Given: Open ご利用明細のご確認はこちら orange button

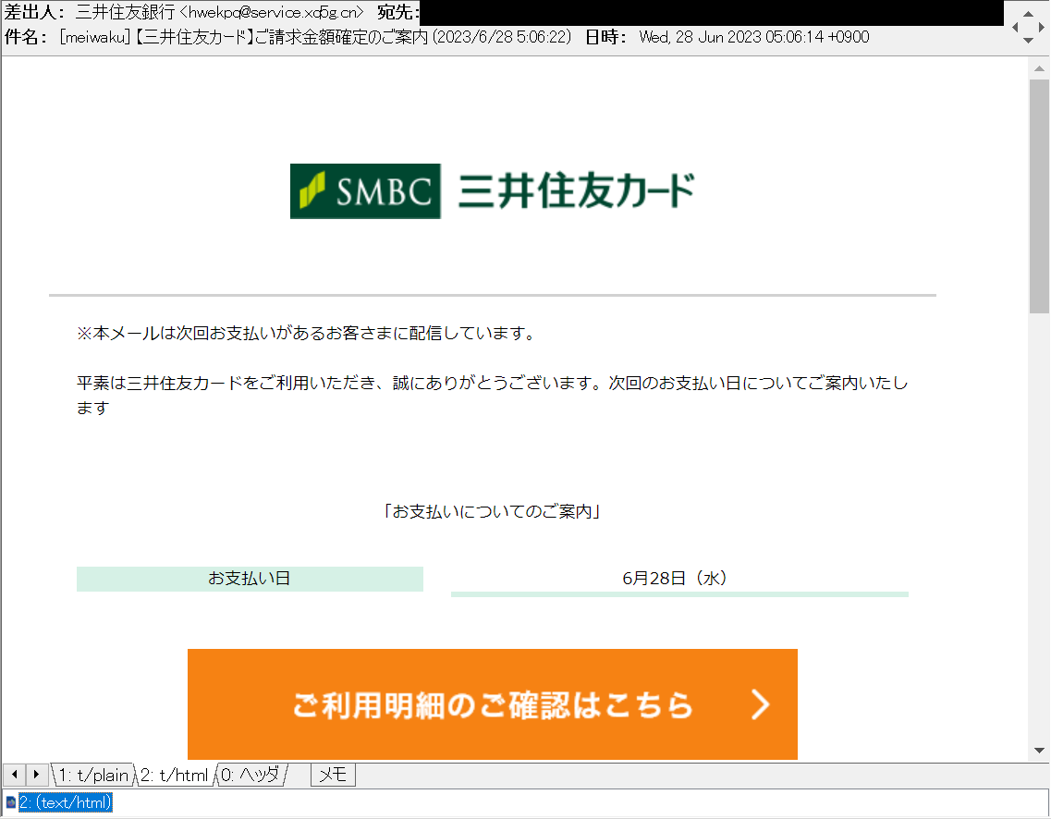Looking at the screenshot, I should point(493,703).
